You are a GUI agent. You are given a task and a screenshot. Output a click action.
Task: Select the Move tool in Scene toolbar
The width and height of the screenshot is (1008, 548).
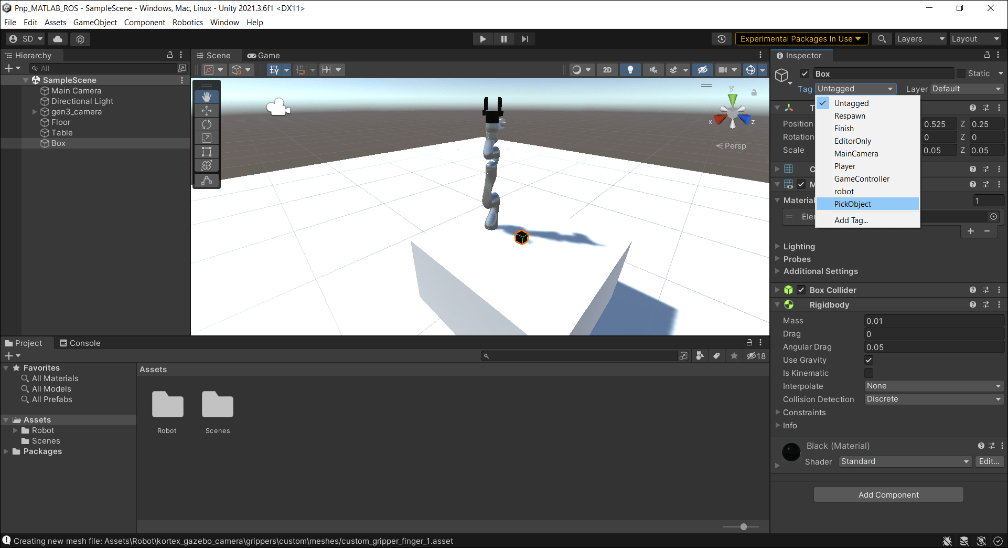[207, 110]
